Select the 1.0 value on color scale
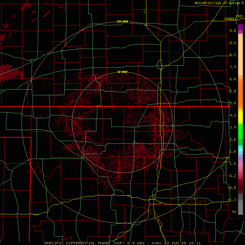Screen dimensions: 245x245 [233, 164]
